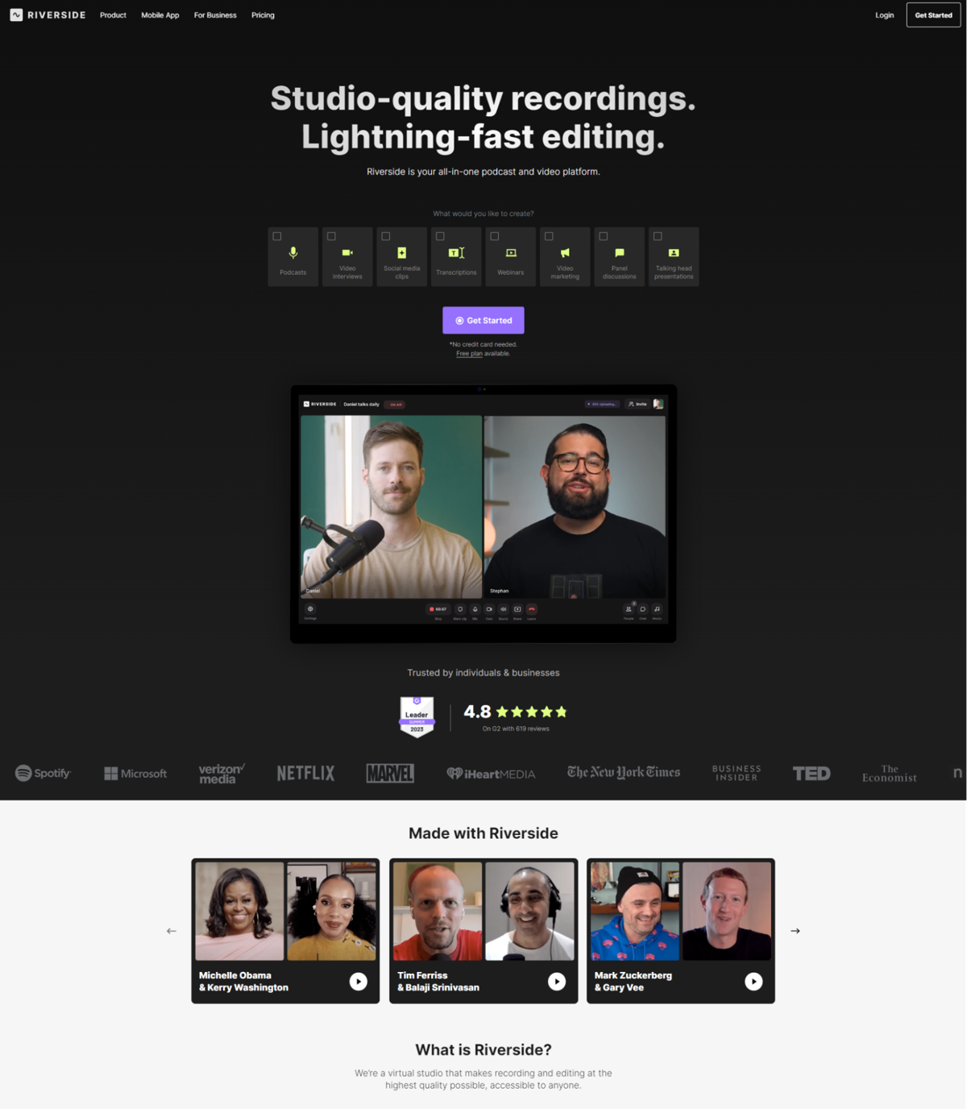Check the Webinars checkbox
967x1109 pixels.
click(495, 236)
